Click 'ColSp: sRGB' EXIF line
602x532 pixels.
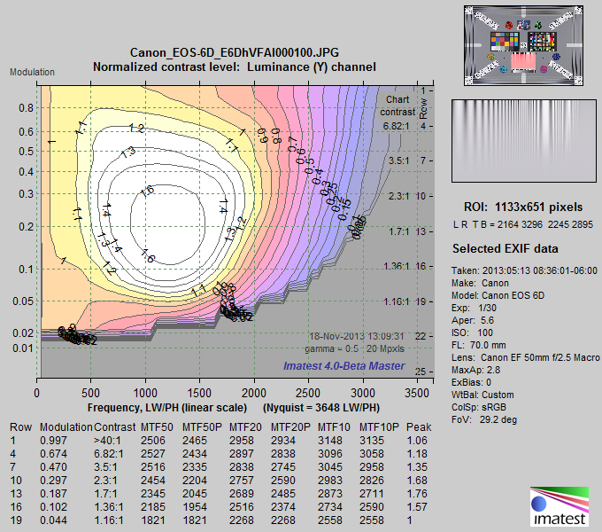coord(479,407)
